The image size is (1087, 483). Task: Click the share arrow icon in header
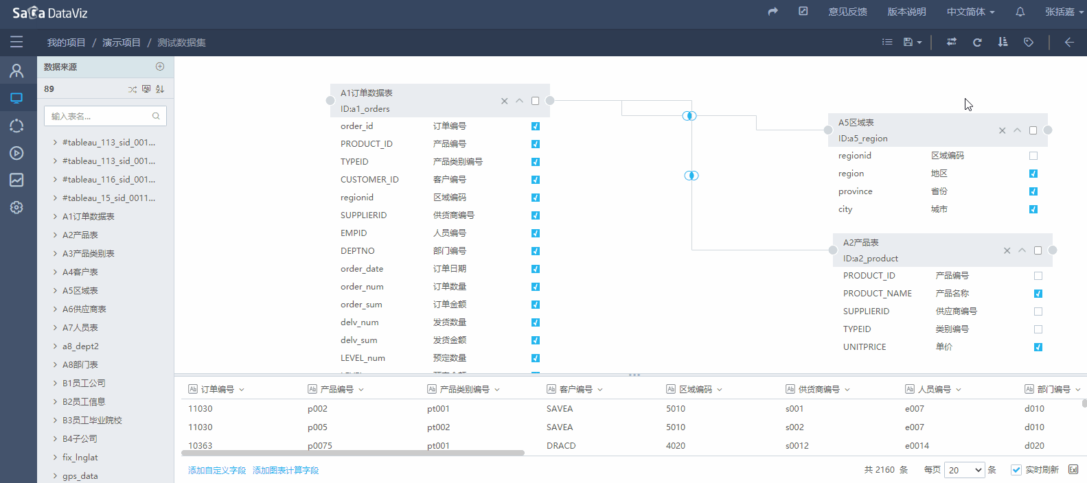coord(773,12)
